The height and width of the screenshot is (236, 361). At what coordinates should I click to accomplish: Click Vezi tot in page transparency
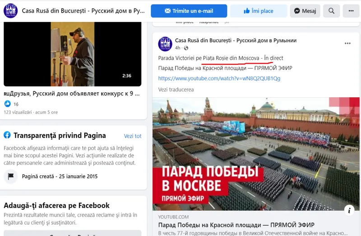pos(133,136)
